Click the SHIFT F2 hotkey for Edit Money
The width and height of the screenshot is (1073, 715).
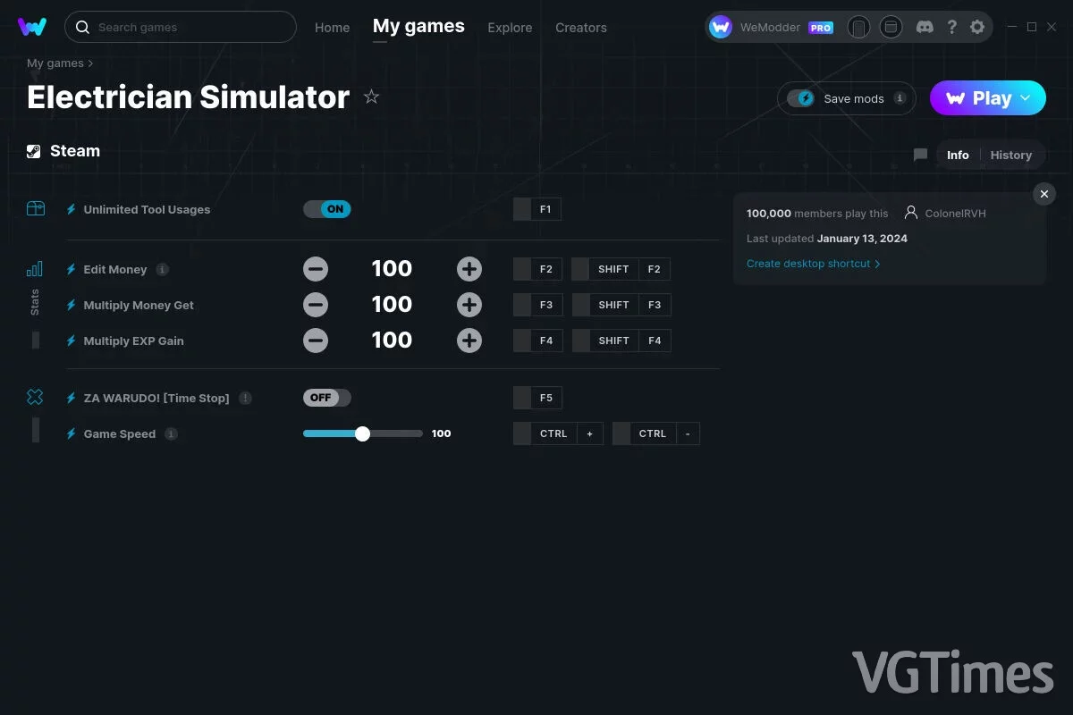click(621, 269)
